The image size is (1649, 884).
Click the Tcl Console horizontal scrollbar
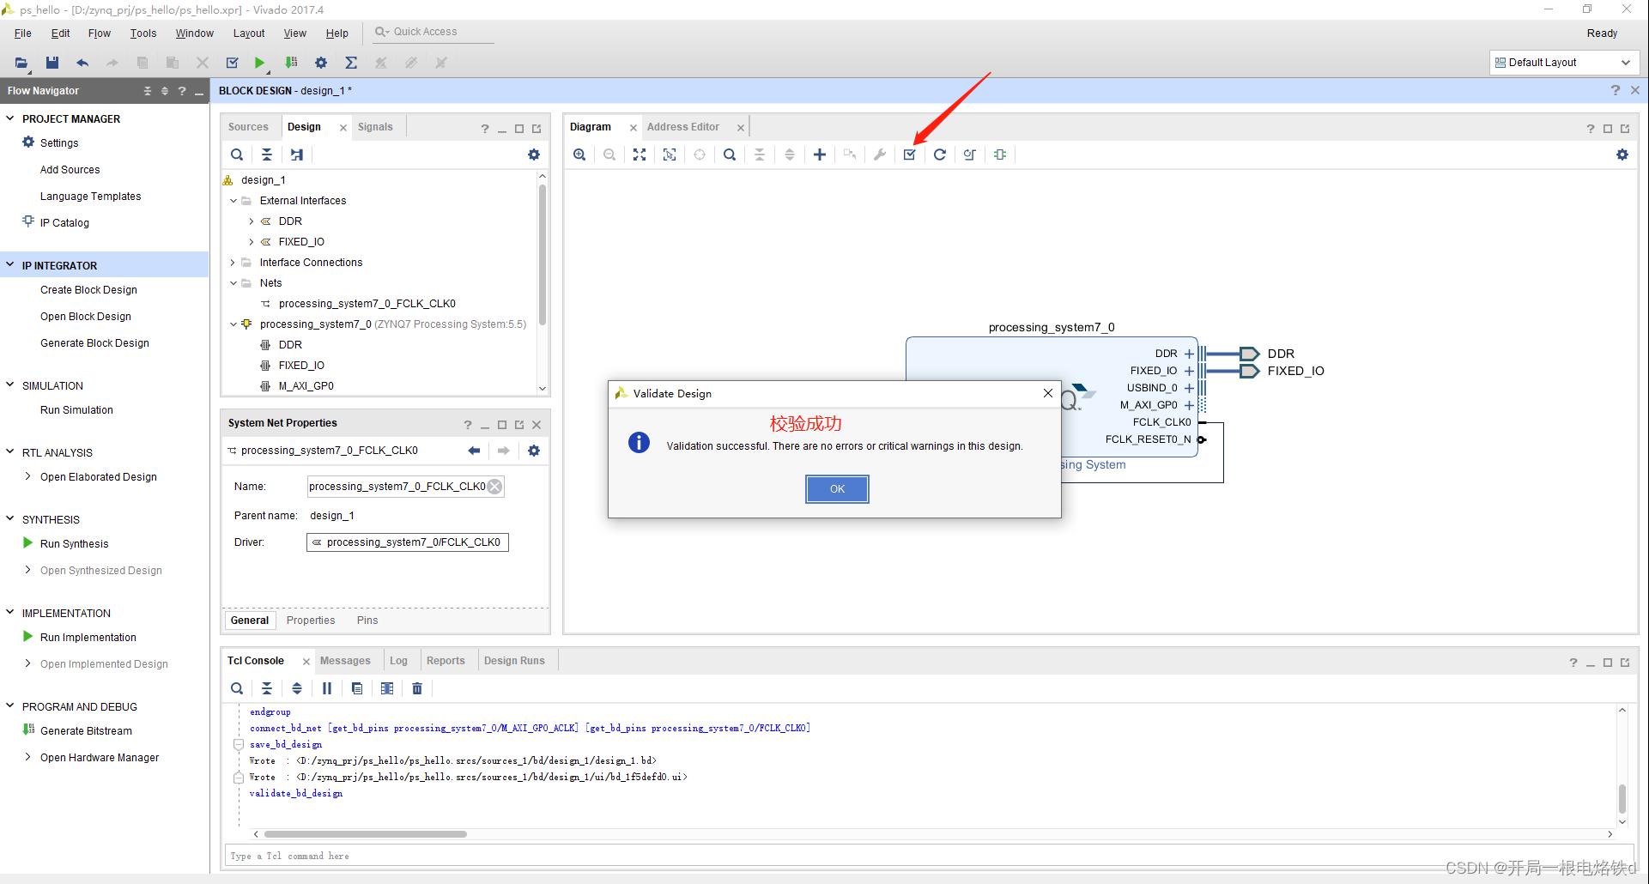(x=366, y=834)
